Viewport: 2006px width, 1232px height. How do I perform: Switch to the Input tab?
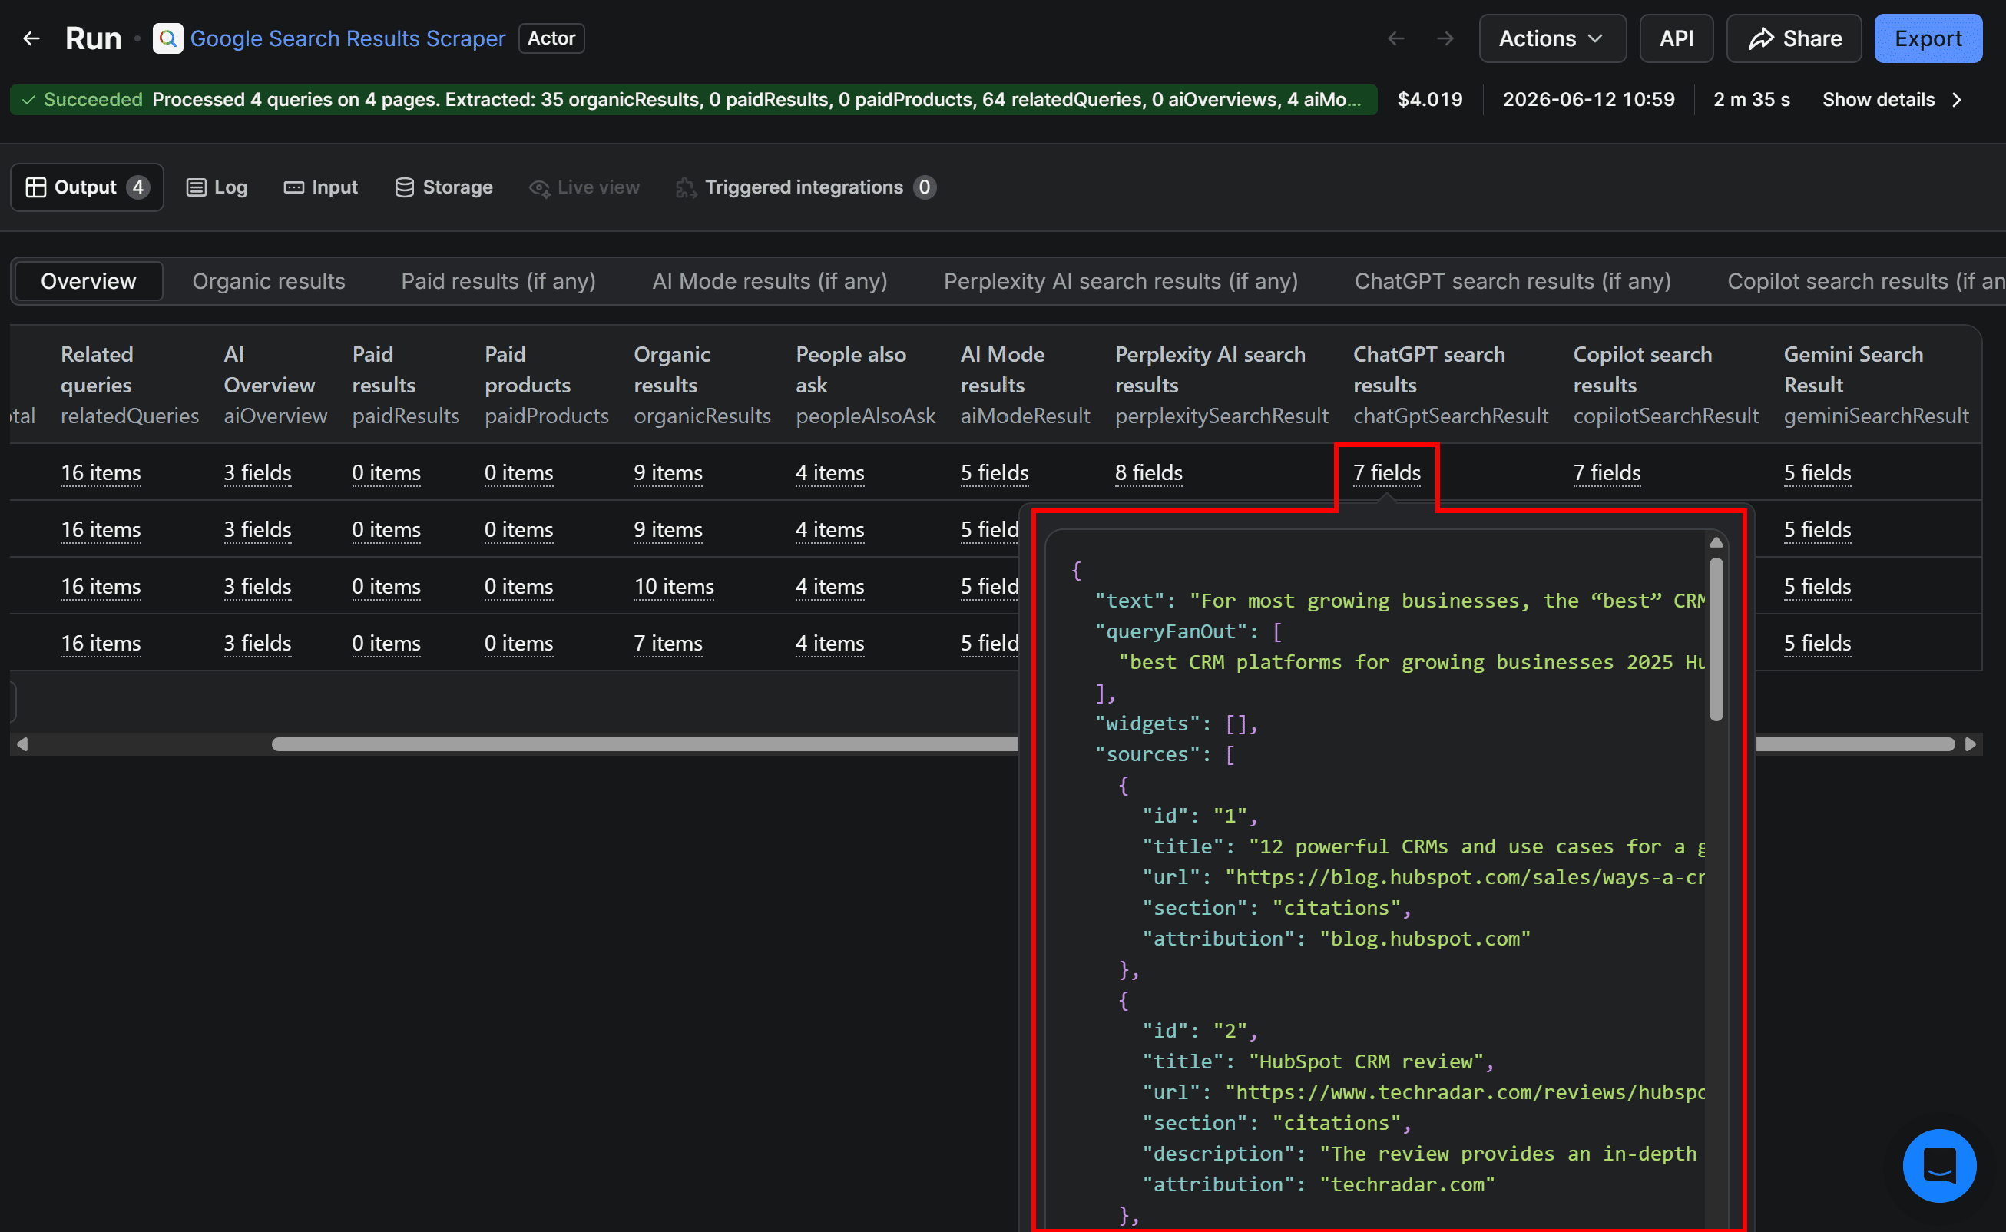(x=321, y=187)
